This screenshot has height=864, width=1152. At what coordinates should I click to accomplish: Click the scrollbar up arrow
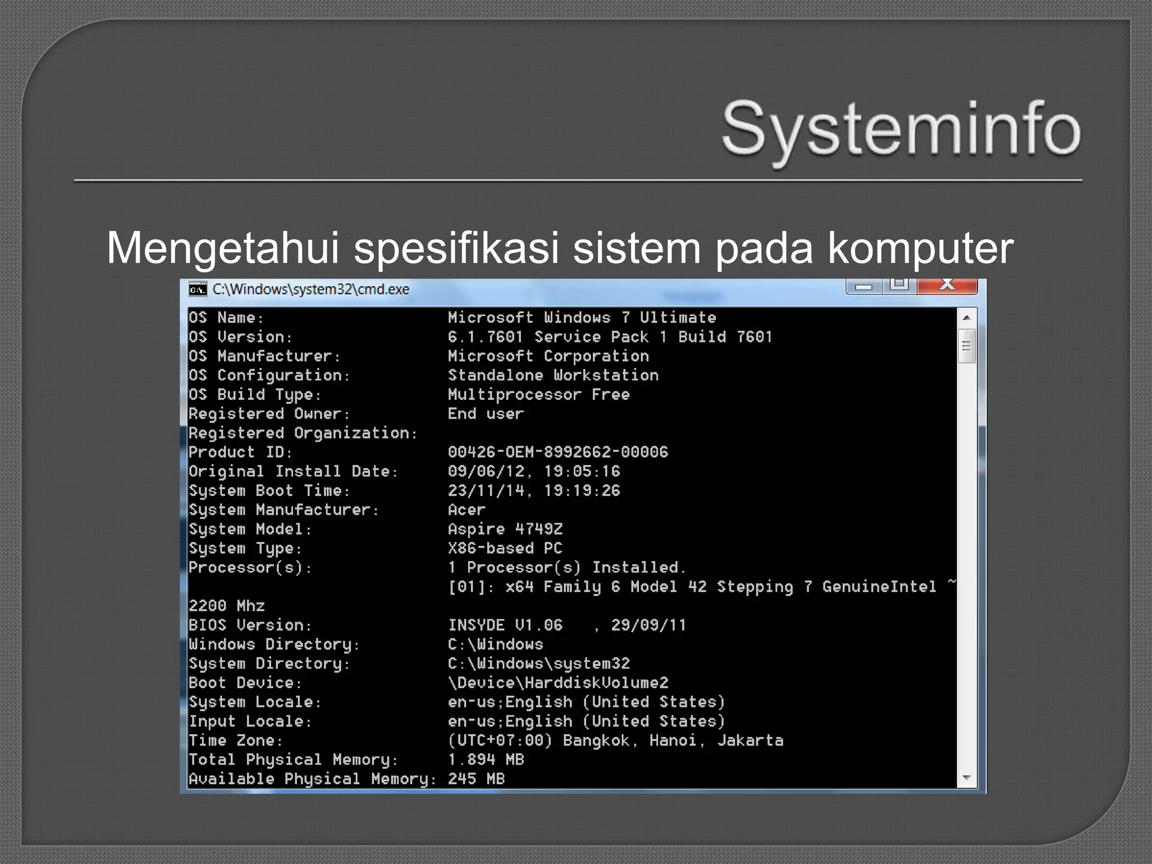[x=966, y=318]
